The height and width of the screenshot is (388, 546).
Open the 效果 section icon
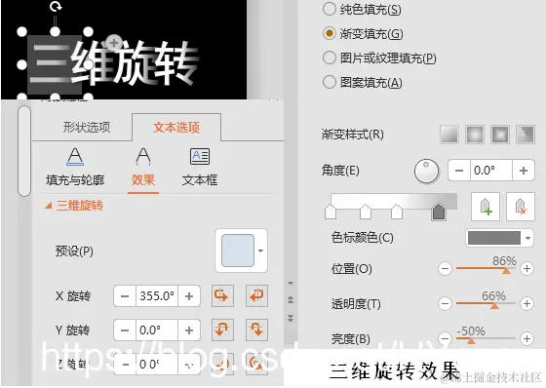click(x=143, y=167)
